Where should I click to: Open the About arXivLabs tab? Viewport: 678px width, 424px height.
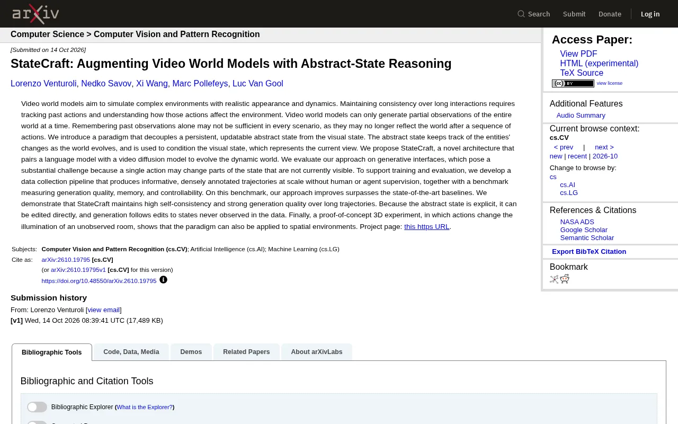click(317, 352)
